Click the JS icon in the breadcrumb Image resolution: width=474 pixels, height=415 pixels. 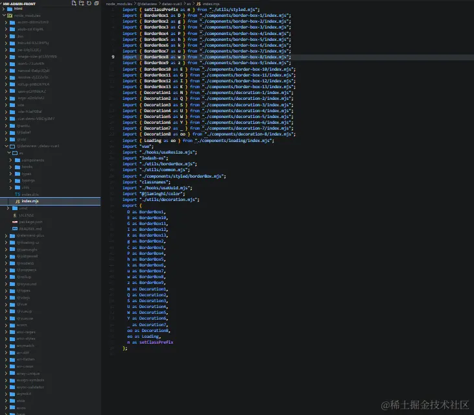(x=198, y=4)
